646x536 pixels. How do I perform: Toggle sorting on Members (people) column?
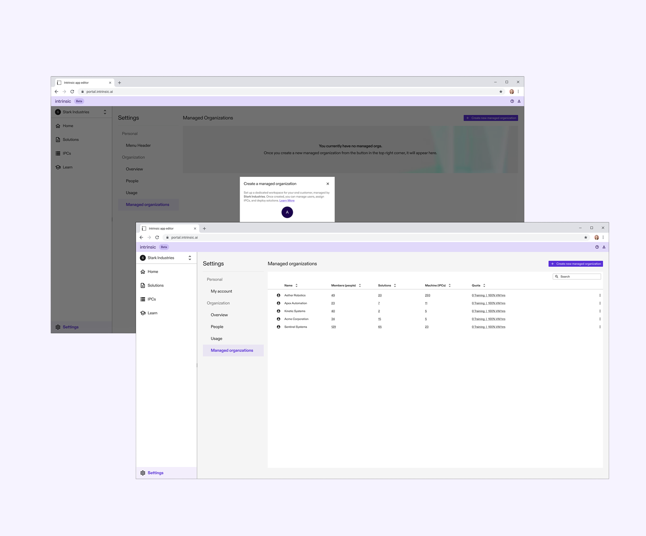coord(359,285)
